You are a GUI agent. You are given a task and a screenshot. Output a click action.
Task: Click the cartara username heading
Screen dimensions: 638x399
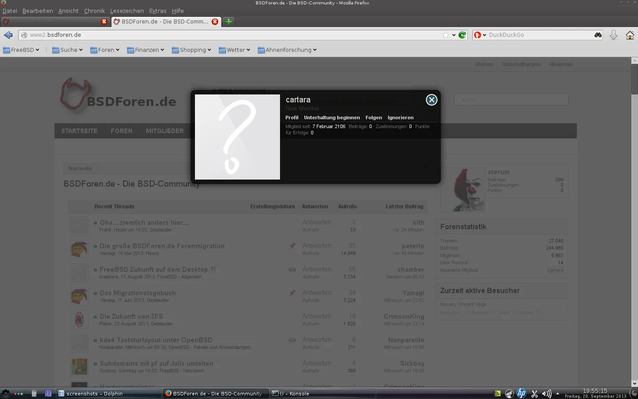point(298,100)
